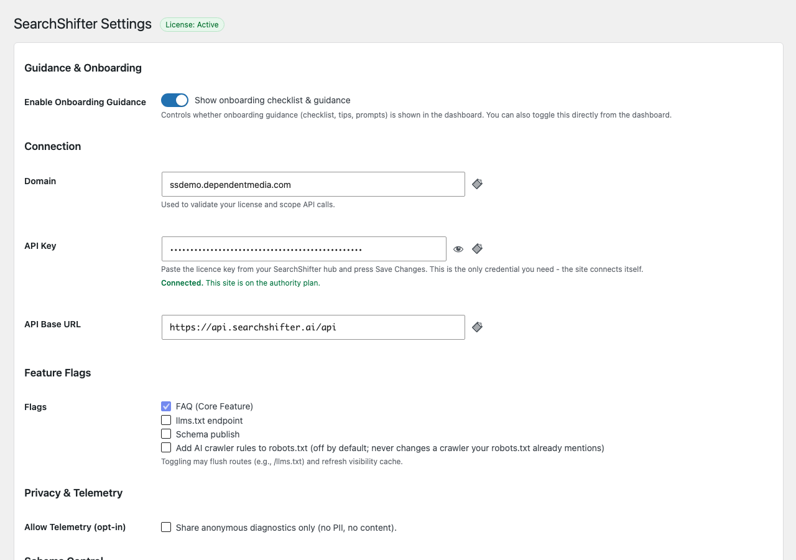Image resolution: width=796 pixels, height=560 pixels.
Task: Select the API Base URL input field
Action: (313, 327)
